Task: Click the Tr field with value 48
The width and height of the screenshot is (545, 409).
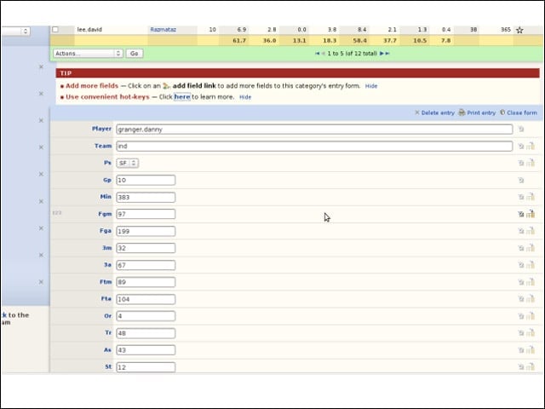Action: coord(146,333)
